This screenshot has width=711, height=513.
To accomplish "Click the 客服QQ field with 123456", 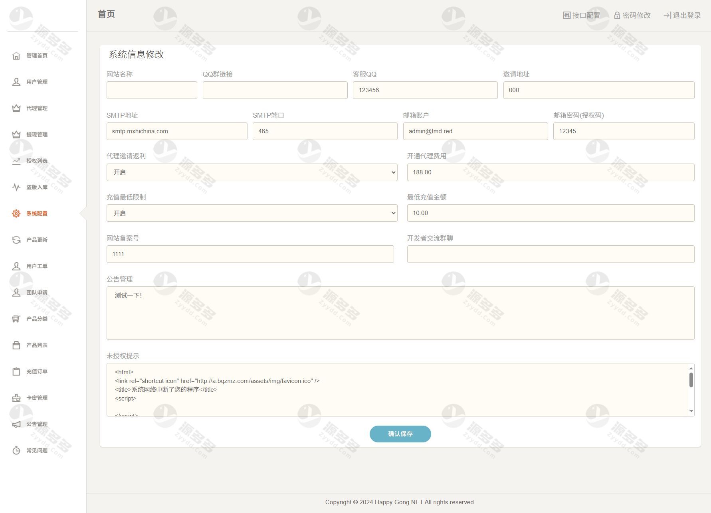I will tap(425, 90).
